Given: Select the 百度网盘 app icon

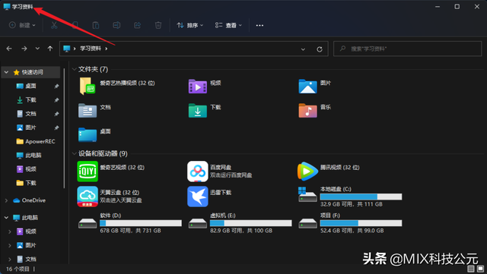Looking at the screenshot, I should (x=198, y=171).
